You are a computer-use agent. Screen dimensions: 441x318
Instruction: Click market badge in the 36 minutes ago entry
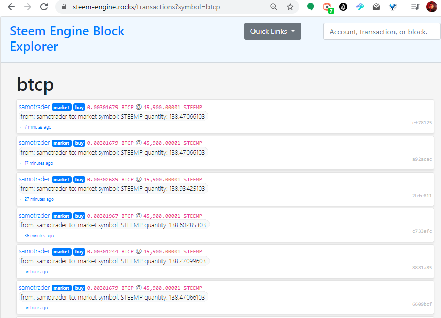coord(61,216)
